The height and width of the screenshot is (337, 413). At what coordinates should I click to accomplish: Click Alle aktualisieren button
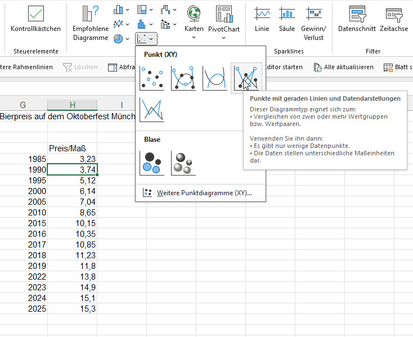[344, 67]
